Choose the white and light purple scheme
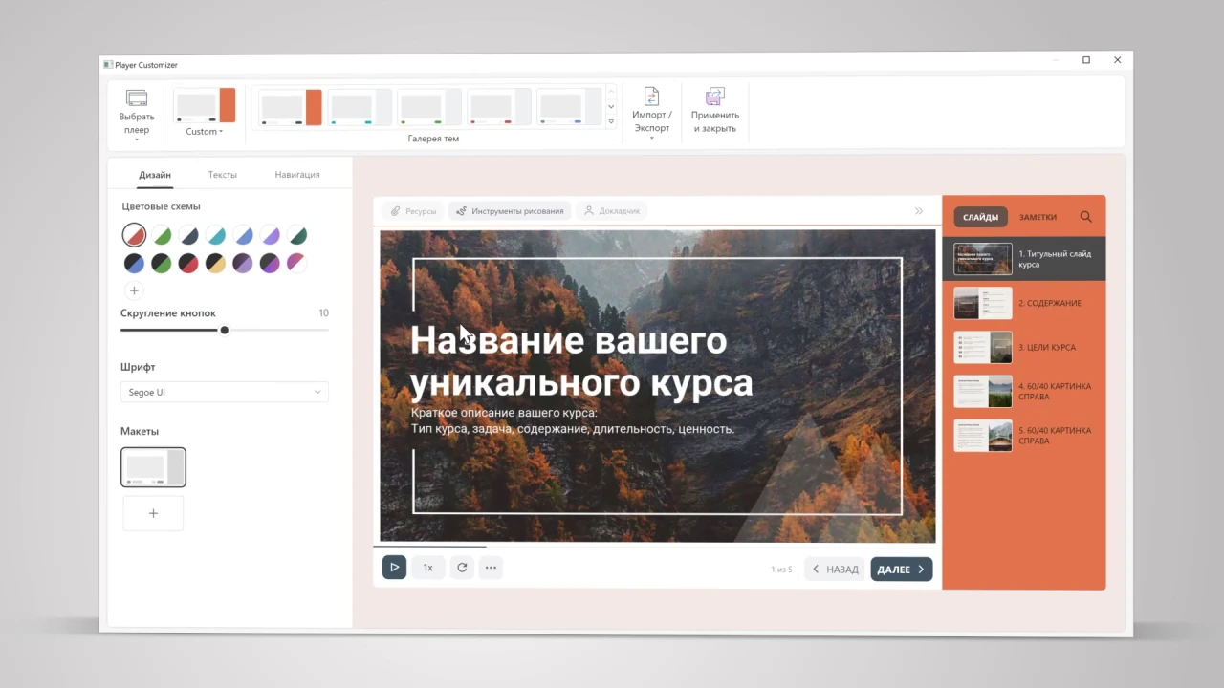This screenshot has height=688, width=1224. pos(271,235)
